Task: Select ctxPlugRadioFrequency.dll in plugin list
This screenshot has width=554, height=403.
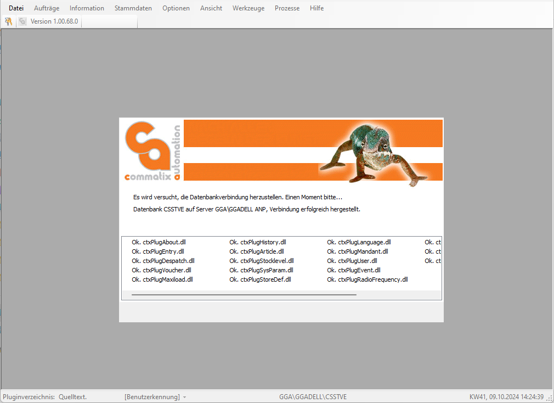Action: 368,279
